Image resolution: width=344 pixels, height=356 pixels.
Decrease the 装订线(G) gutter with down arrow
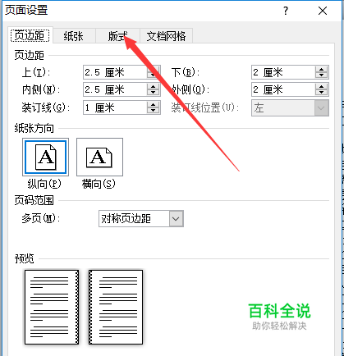(154, 111)
